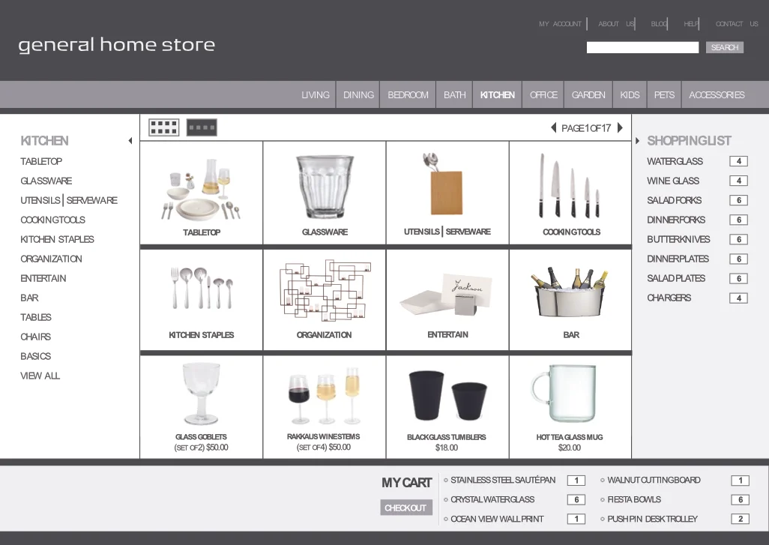The image size is (769, 545).
Task: Switch to the DINING tab
Action: [x=358, y=94]
